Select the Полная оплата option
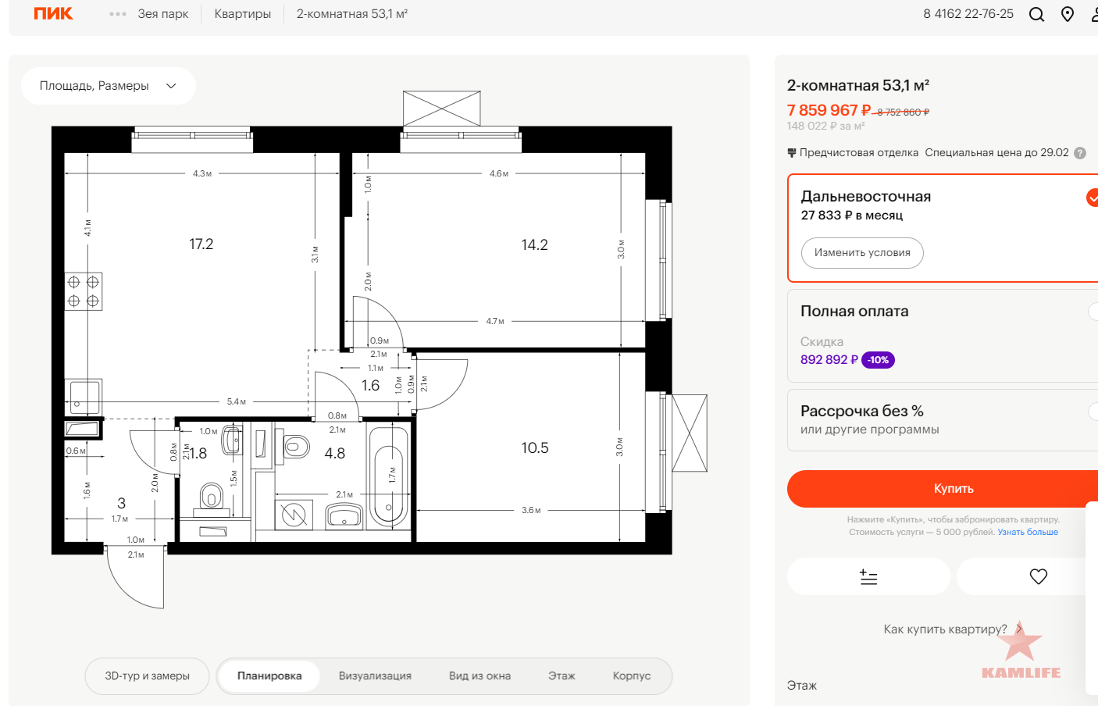 pos(943,336)
